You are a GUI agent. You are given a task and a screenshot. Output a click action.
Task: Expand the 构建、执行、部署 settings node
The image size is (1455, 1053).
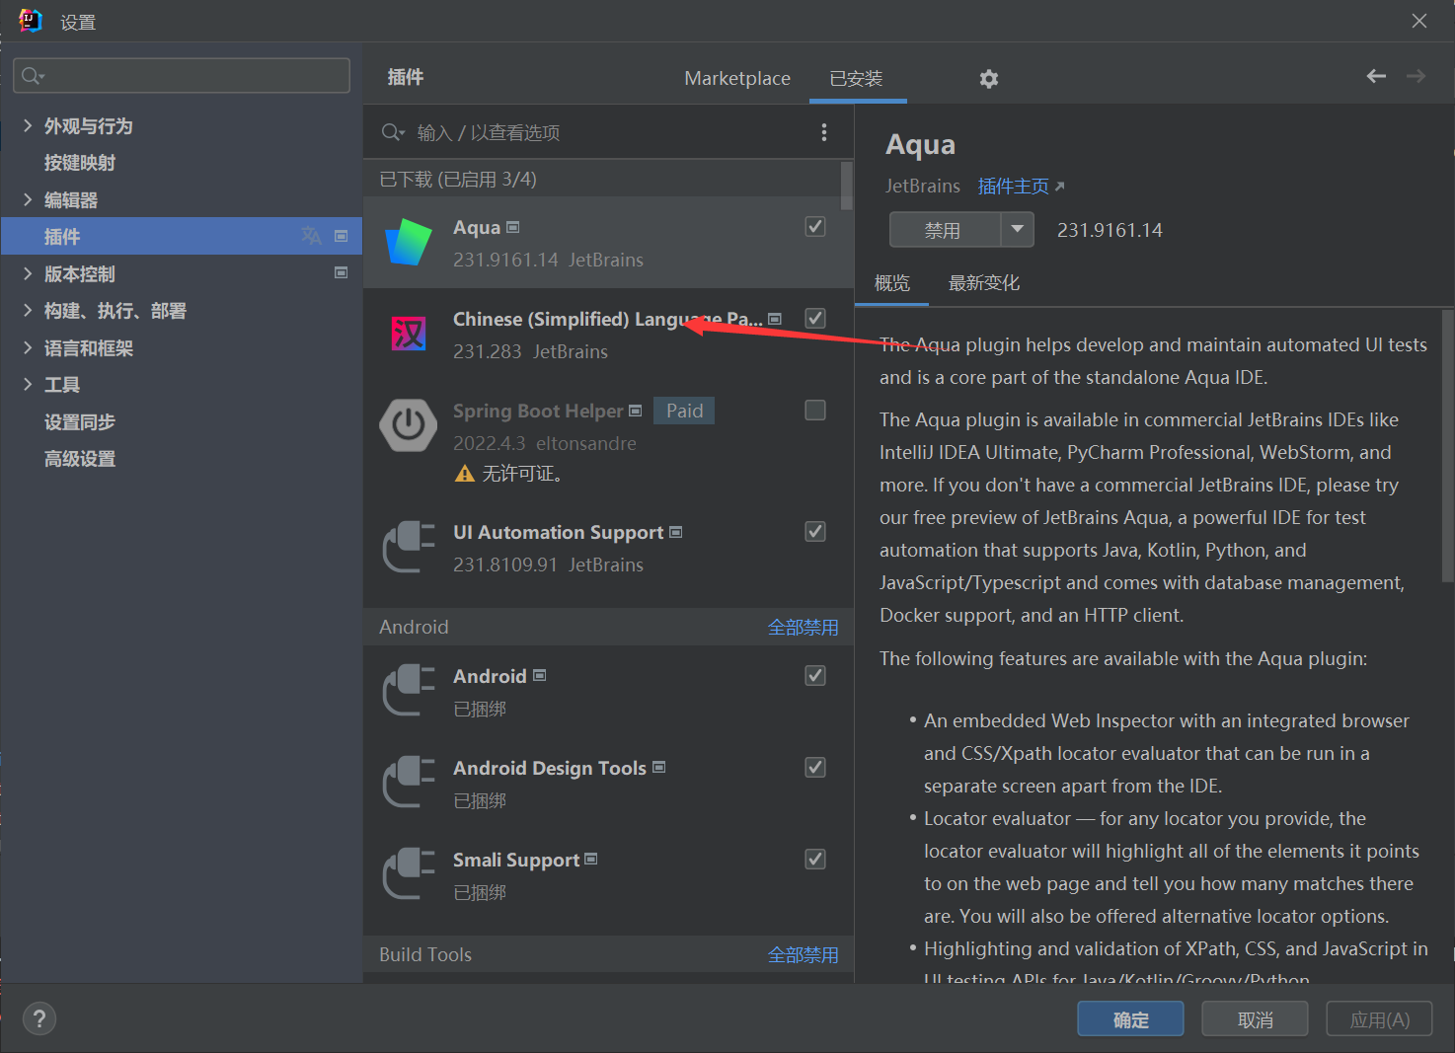coord(28,310)
